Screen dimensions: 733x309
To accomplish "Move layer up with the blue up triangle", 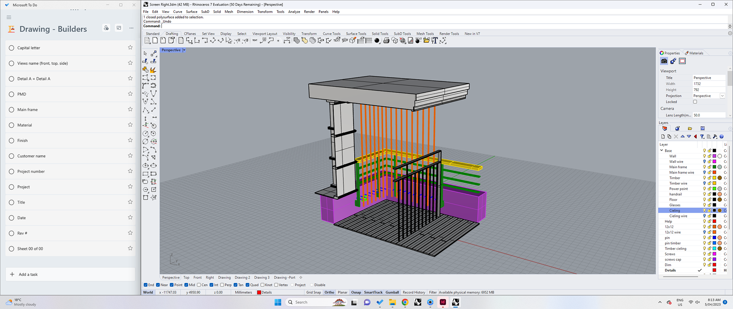I will pyautogui.click(x=683, y=137).
